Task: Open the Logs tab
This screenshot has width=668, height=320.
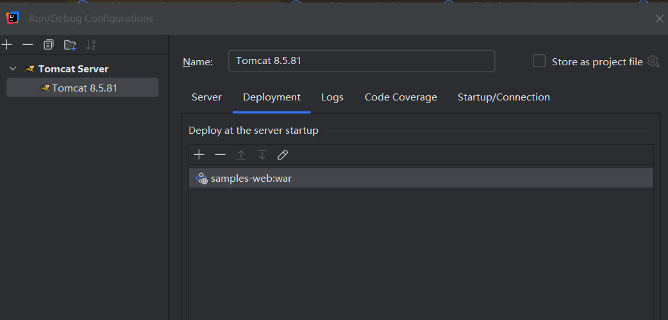Action: click(332, 97)
